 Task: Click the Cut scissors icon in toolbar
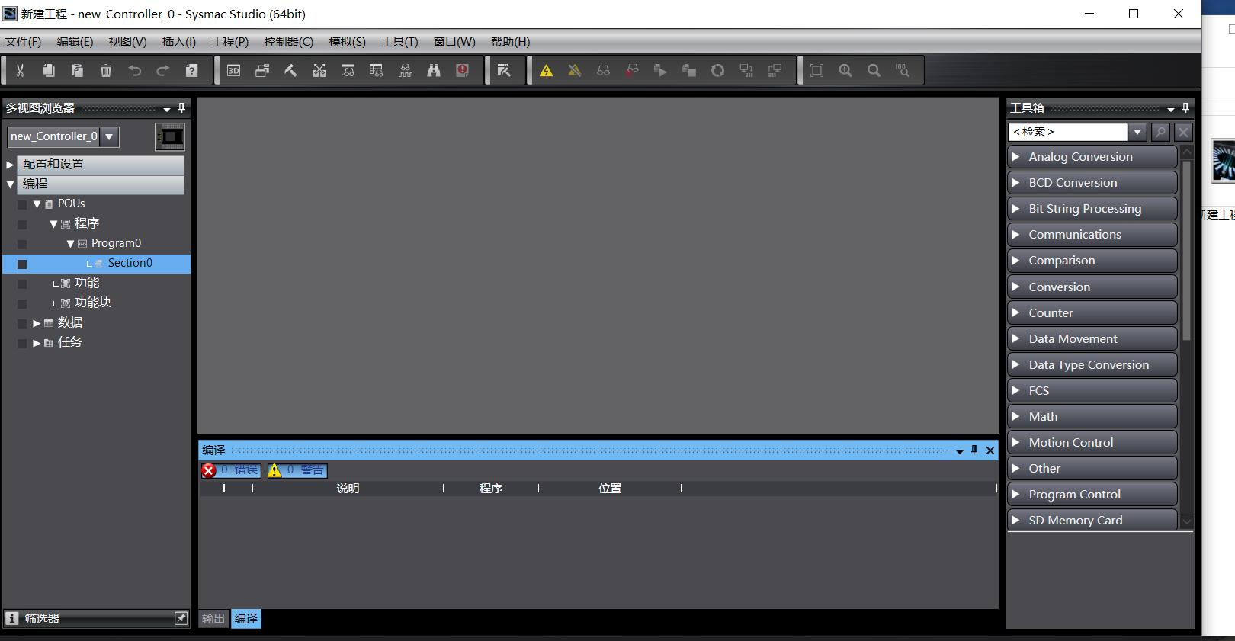pyautogui.click(x=20, y=71)
